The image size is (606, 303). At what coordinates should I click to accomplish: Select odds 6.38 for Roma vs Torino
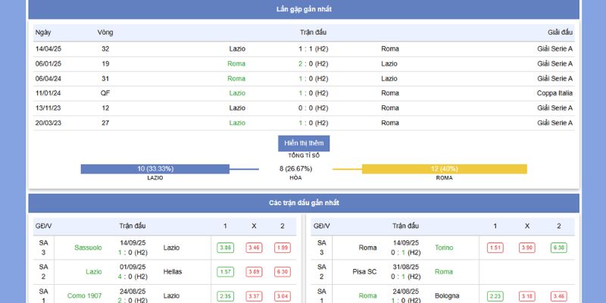tap(558, 248)
